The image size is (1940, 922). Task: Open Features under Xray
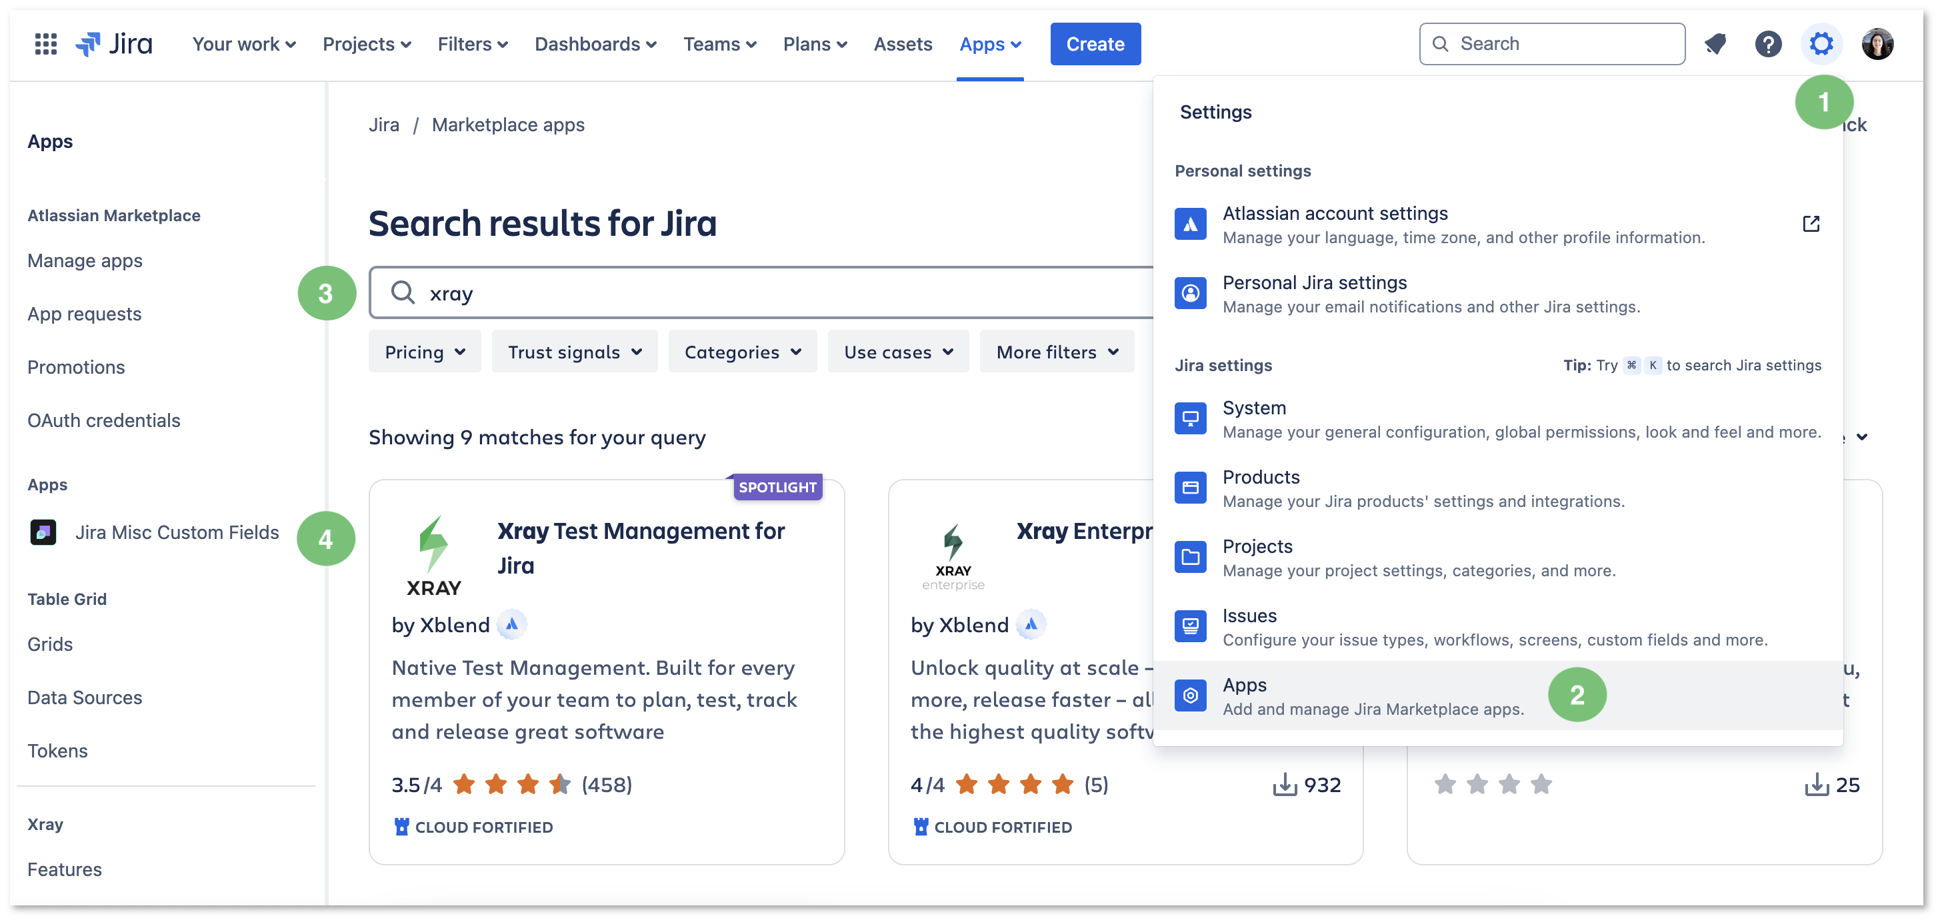point(64,869)
